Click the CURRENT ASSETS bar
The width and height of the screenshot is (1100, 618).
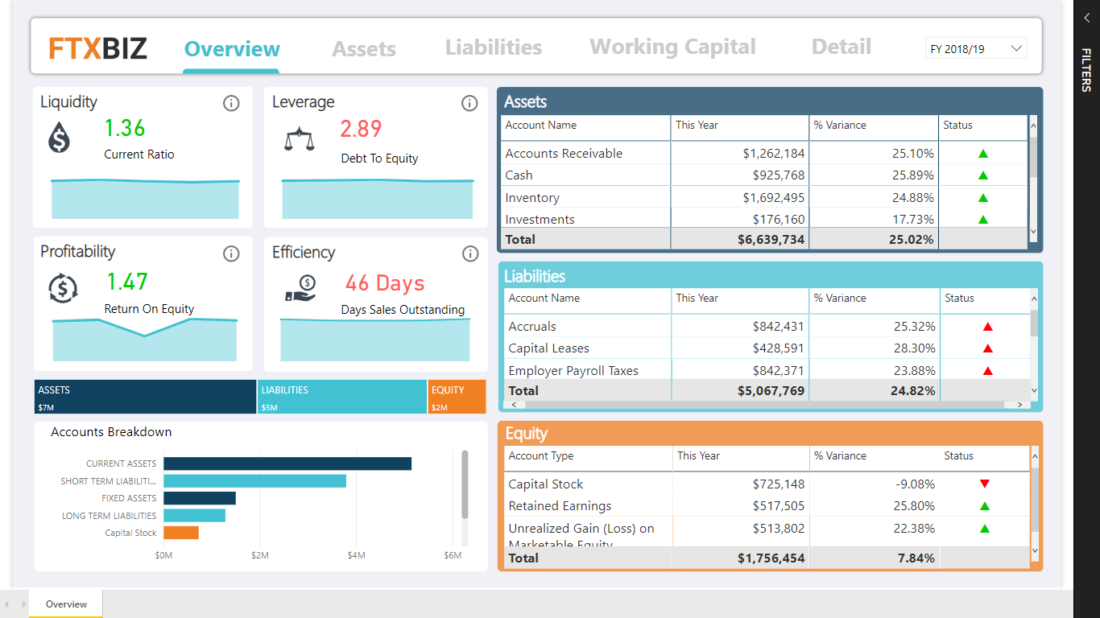[287, 463]
